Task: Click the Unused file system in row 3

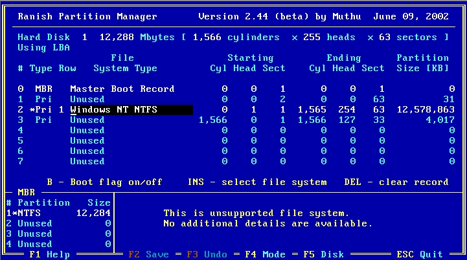Action: click(87, 120)
